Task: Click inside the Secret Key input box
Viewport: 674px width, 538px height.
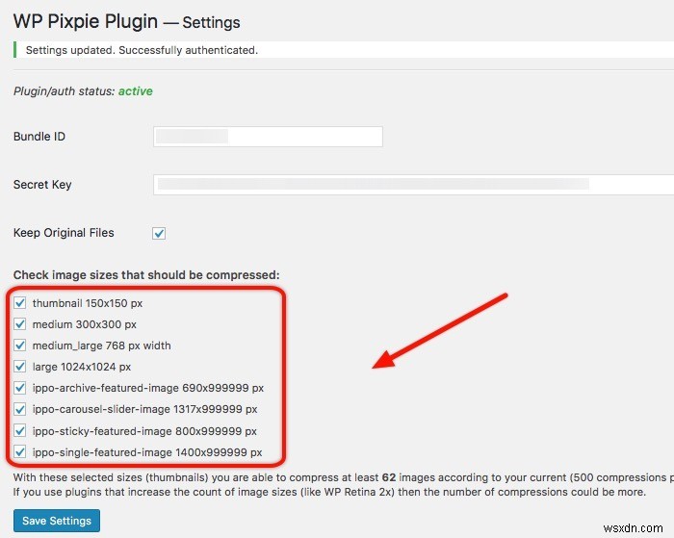Action: pos(414,185)
